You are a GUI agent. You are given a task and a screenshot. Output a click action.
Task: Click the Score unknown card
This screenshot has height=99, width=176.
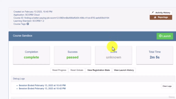pyautogui.click(x=114, y=55)
